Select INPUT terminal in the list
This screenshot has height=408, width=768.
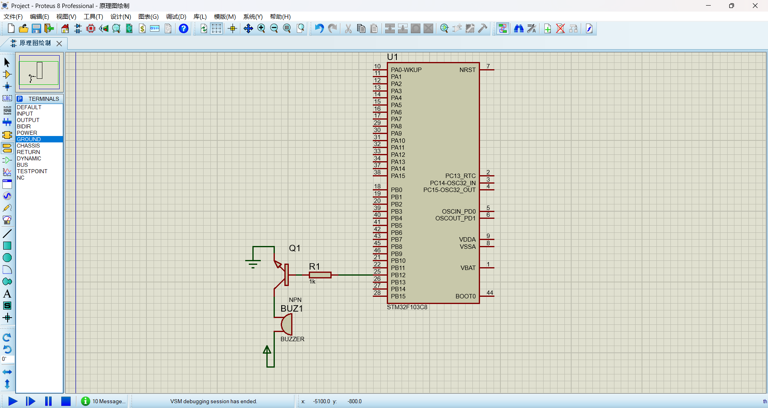point(39,114)
